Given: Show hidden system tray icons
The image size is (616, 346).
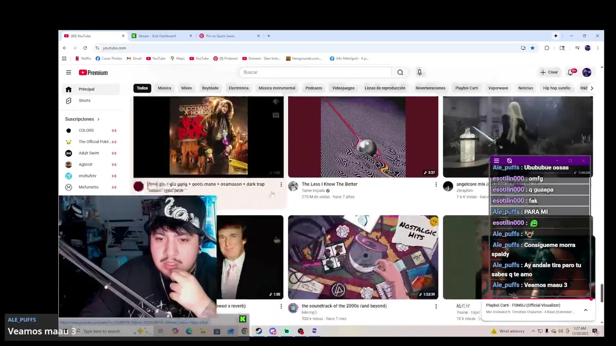Looking at the screenshot, I should click(x=533, y=331).
